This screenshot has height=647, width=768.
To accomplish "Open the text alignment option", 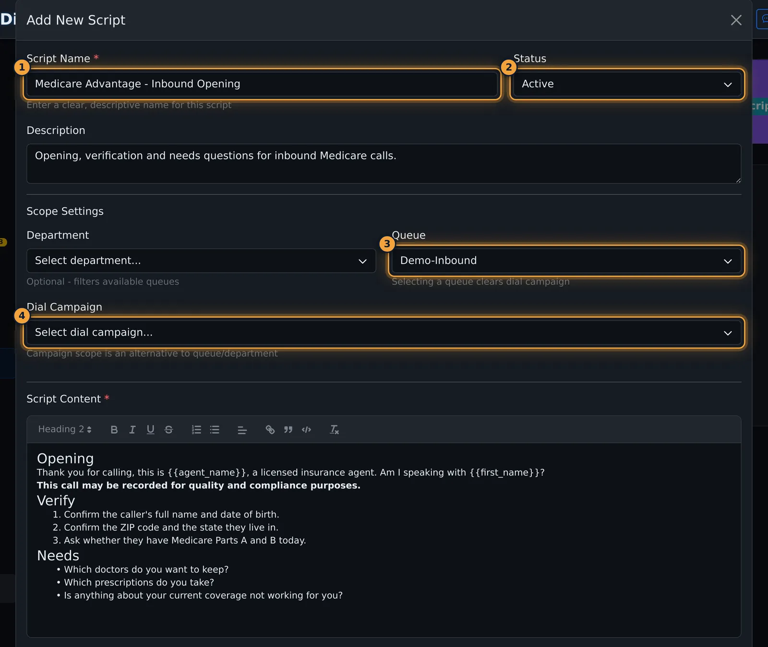I will [x=242, y=429].
